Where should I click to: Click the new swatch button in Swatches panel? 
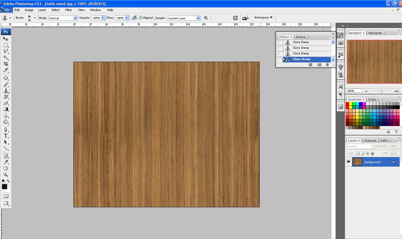click(x=388, y=131)
